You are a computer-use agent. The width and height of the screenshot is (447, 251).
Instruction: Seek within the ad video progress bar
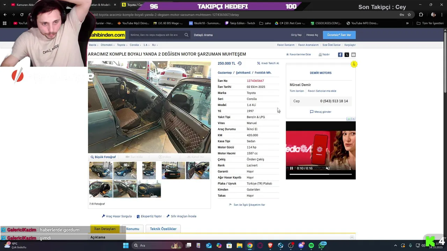[321, 174]
